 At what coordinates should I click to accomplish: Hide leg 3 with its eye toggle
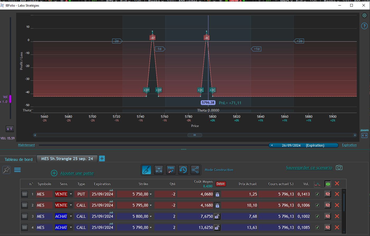[328, 216]
